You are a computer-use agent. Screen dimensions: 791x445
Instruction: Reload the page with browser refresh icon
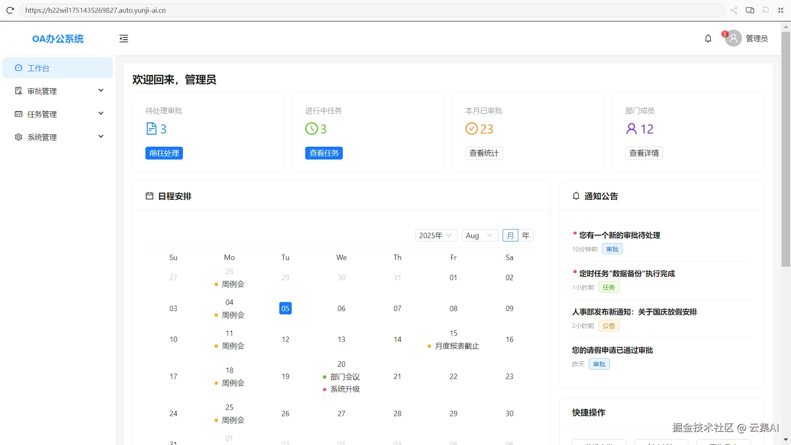click(10, 10)
